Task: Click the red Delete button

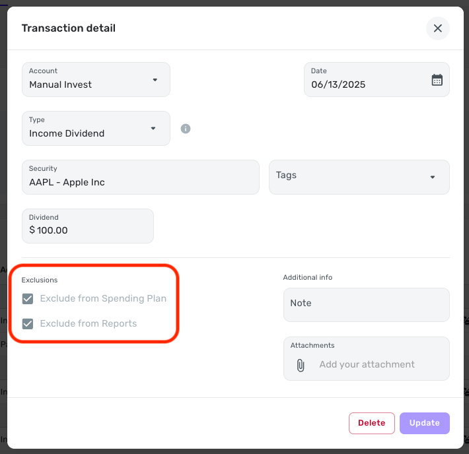Action: tap(371, 423)
